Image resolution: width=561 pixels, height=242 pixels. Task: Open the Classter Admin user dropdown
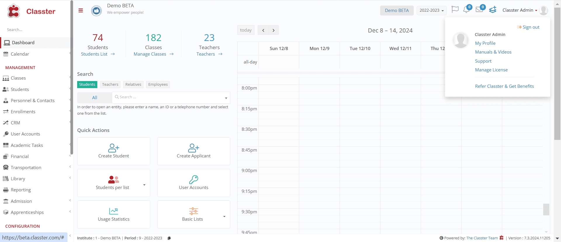pyautogui.click(x=520, y=10)
